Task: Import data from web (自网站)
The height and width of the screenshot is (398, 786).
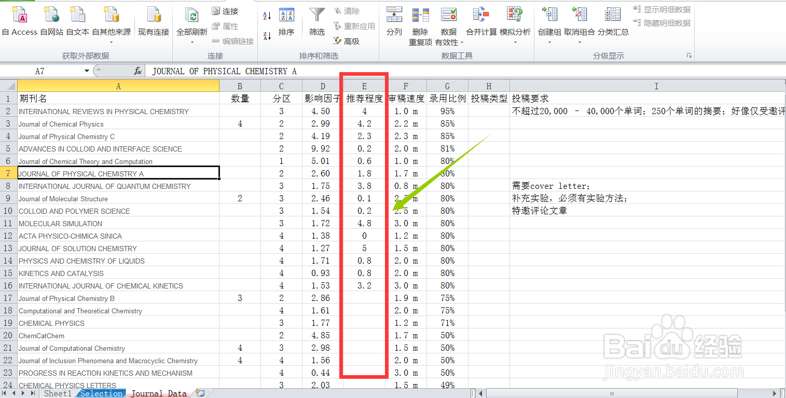Action: tap(52, 22)
